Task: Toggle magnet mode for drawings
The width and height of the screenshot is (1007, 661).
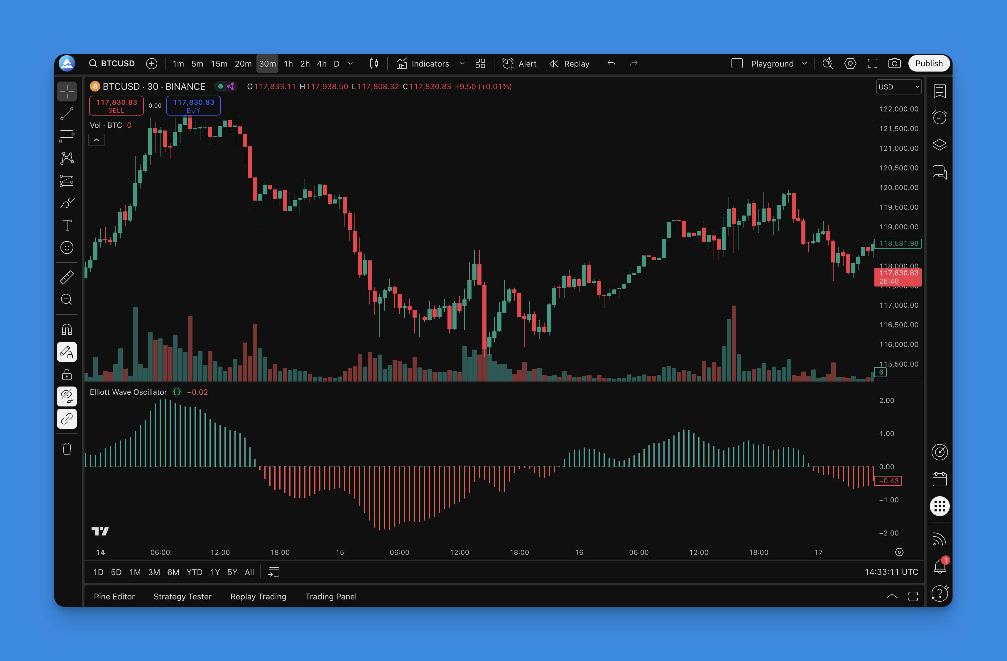Action: click(x=67, y=329)
